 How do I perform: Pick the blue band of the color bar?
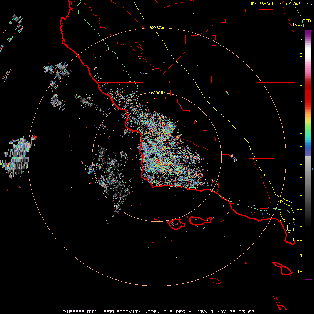[308, 148]
